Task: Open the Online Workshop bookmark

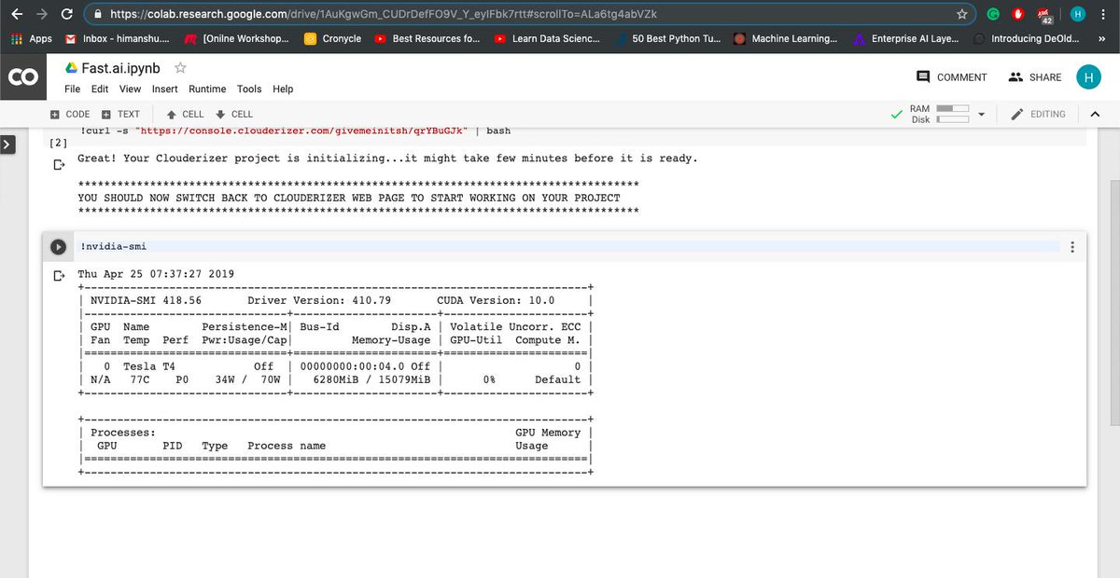Action: 237,39
